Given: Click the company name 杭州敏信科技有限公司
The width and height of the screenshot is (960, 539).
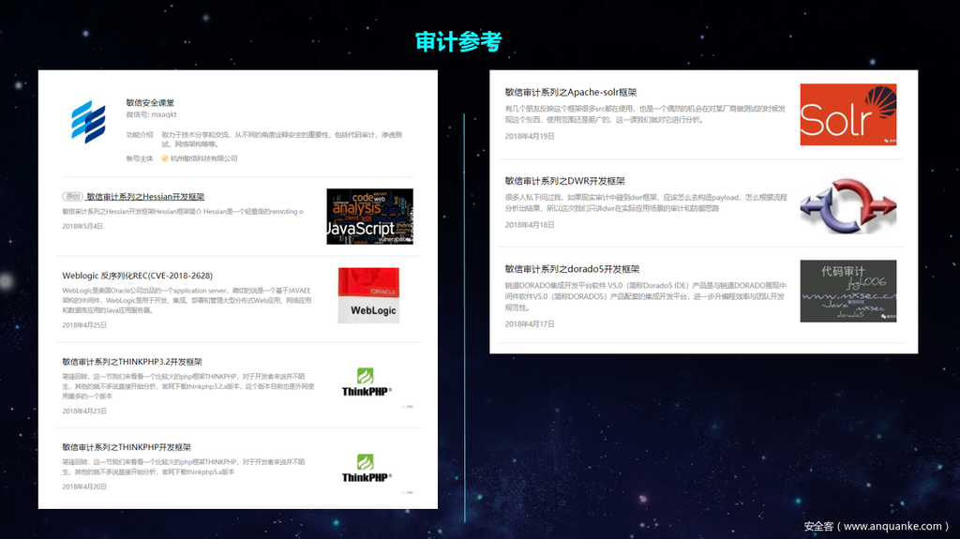Looking at the screenshot, I should tap(203, 158).
